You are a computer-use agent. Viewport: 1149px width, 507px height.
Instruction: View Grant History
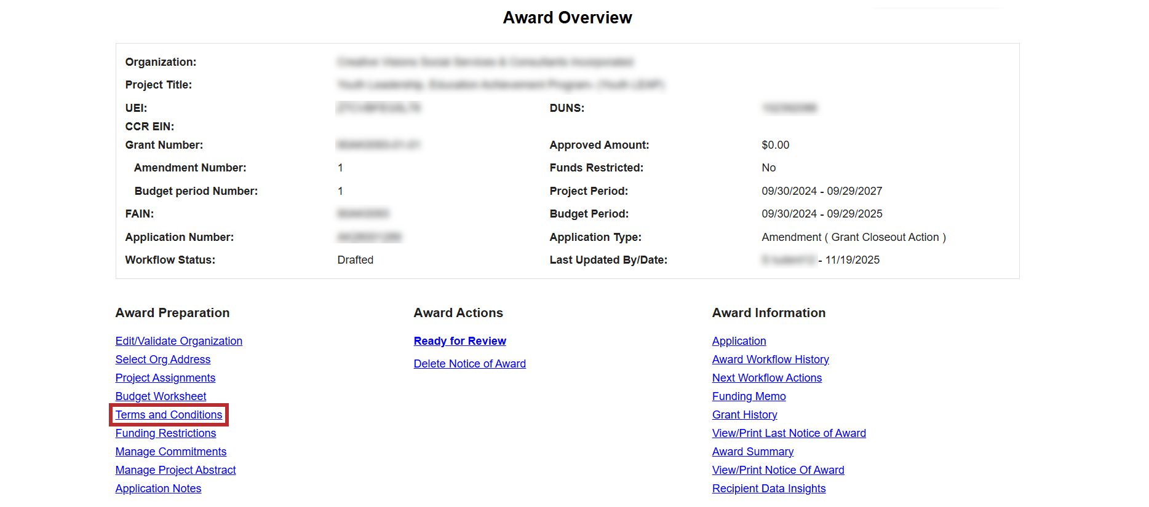pyautogui.click(x=744, y=415)
